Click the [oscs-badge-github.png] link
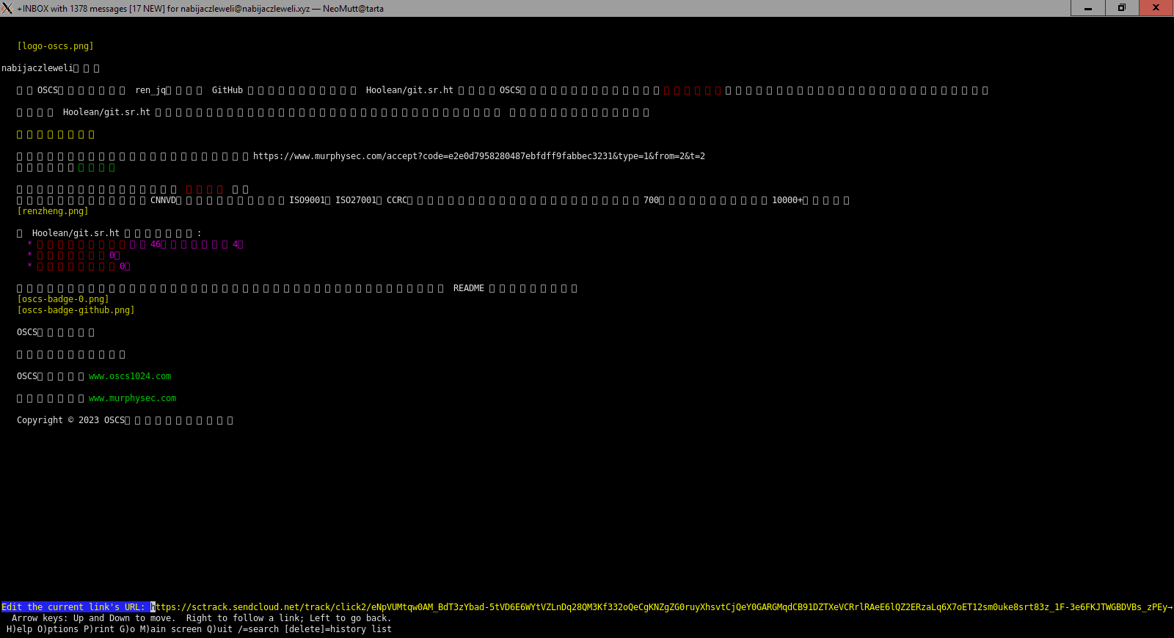Viewport: 1174px width, 638px height. click(x=76, y=310)
